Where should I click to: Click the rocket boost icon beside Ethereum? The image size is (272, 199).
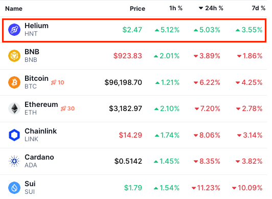click(x=63, y=109)
